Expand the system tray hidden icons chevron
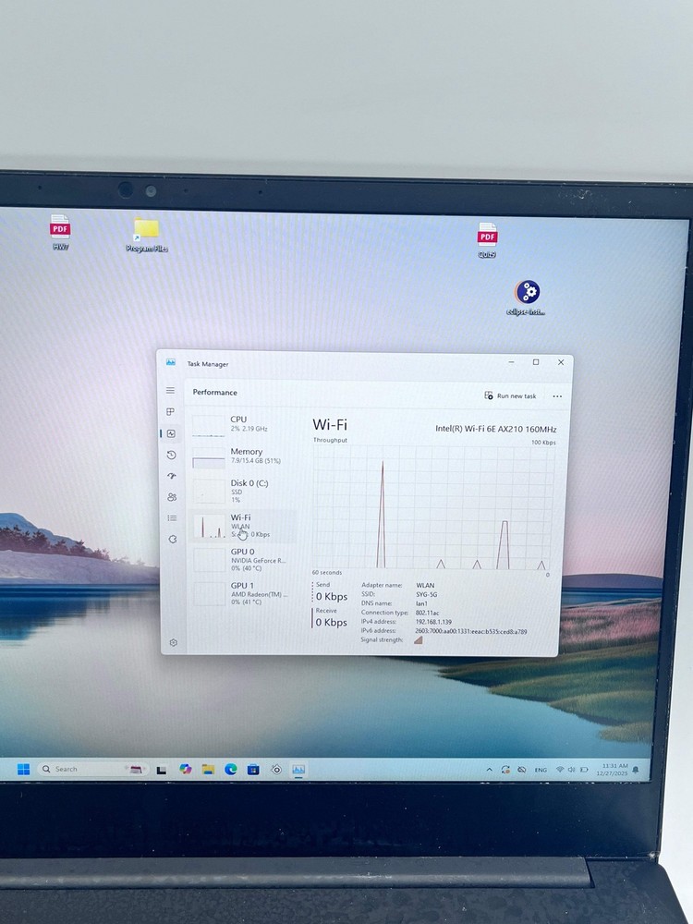This screenshot has width=693, height=924. [489, 770]
